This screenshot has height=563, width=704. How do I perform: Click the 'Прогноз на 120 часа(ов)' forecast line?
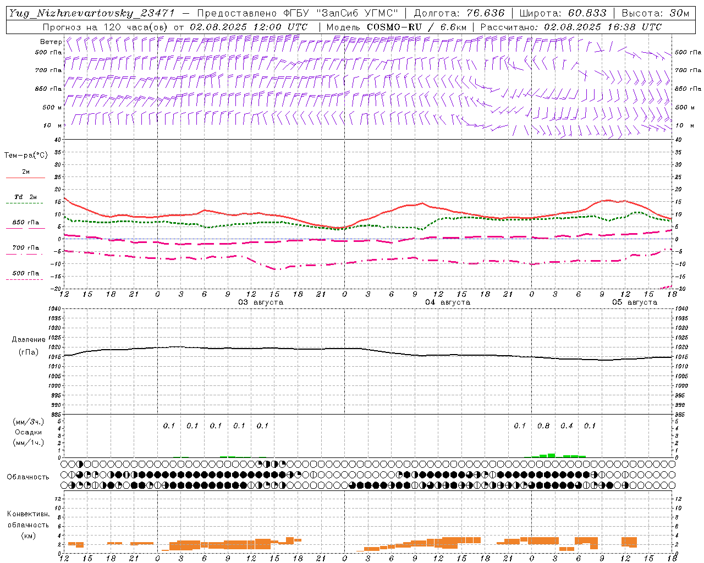pyautogui.click(x=175, y=27)
